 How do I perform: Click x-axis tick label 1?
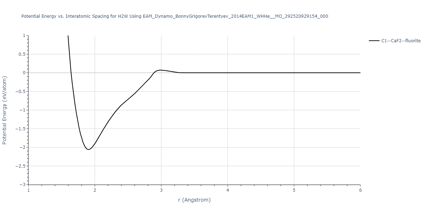(28, 190)
